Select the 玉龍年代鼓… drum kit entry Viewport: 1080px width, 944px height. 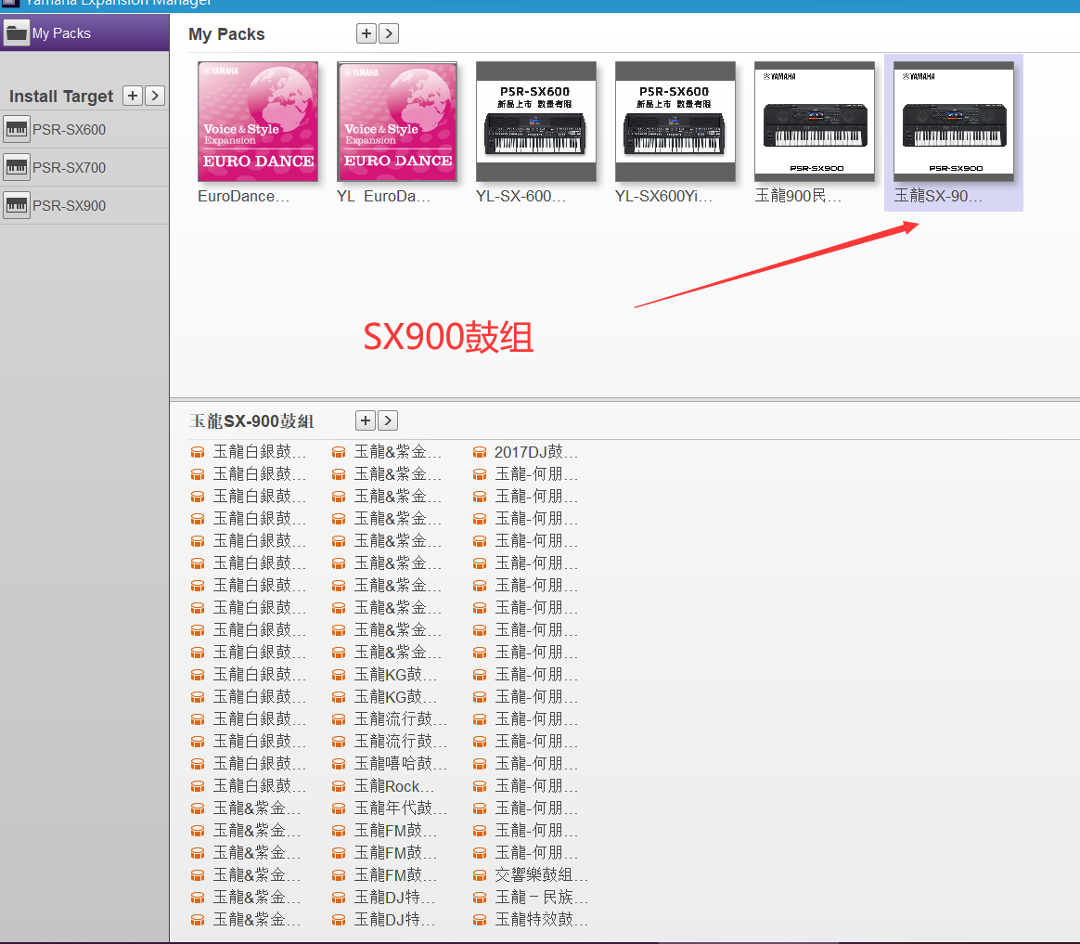pos(390,808)
